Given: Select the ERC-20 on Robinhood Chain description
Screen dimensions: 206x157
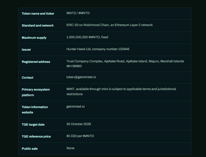Looking at the screenshot, I should [110, 25].
